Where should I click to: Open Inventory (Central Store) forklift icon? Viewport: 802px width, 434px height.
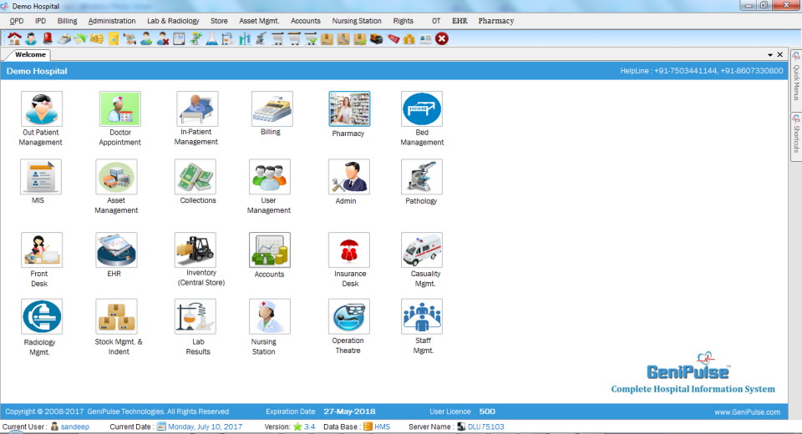[195, 250]
